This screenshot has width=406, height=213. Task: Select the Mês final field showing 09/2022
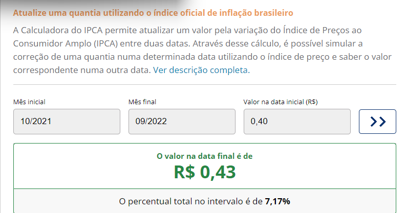pos(182,122)
